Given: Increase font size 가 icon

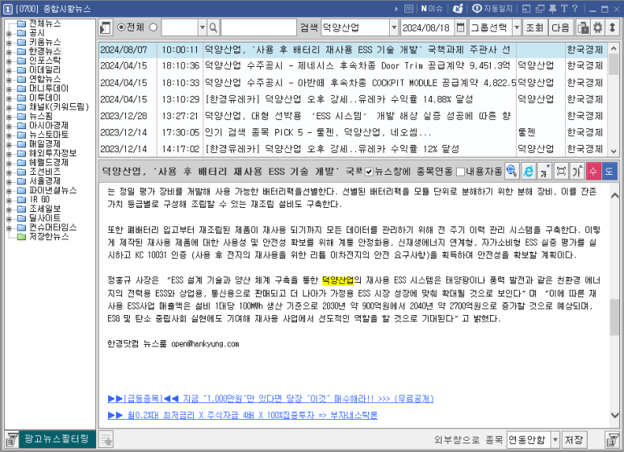Looking at the screenshot, I should pos(577,171).
